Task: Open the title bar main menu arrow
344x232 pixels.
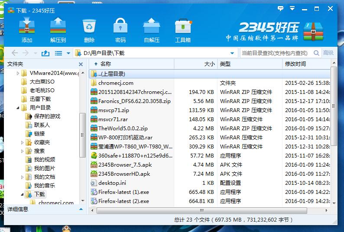Action: tap(292, 9)
